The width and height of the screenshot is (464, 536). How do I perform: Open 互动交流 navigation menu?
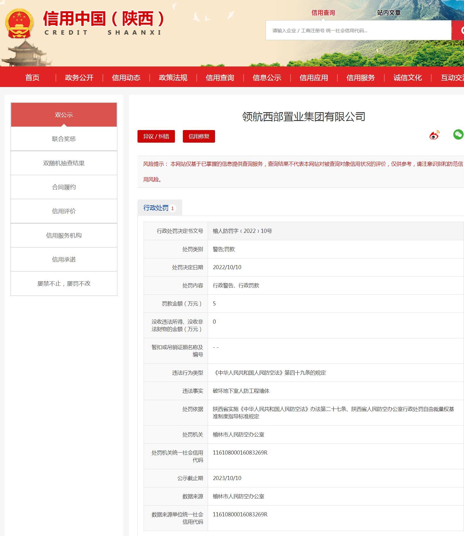(452, 78)
